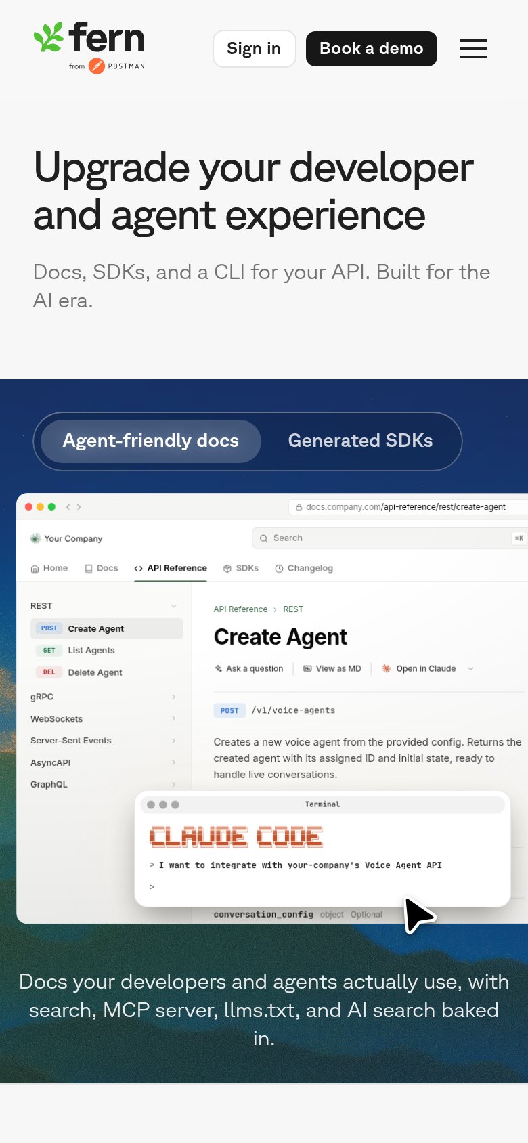This screenshot has height=1143, width=528.
Task: Click the browser forward arrow
Action: click(x=79, y=506)
